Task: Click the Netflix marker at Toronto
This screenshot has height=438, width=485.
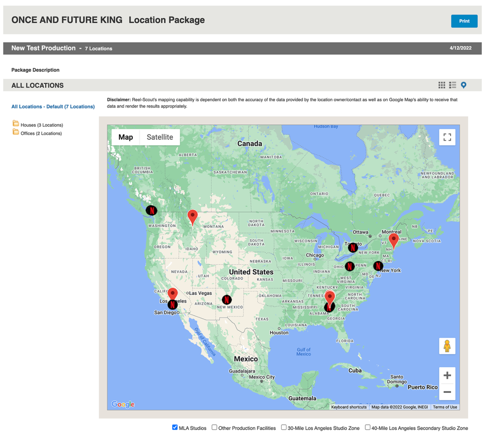Action: pos(353,247)
